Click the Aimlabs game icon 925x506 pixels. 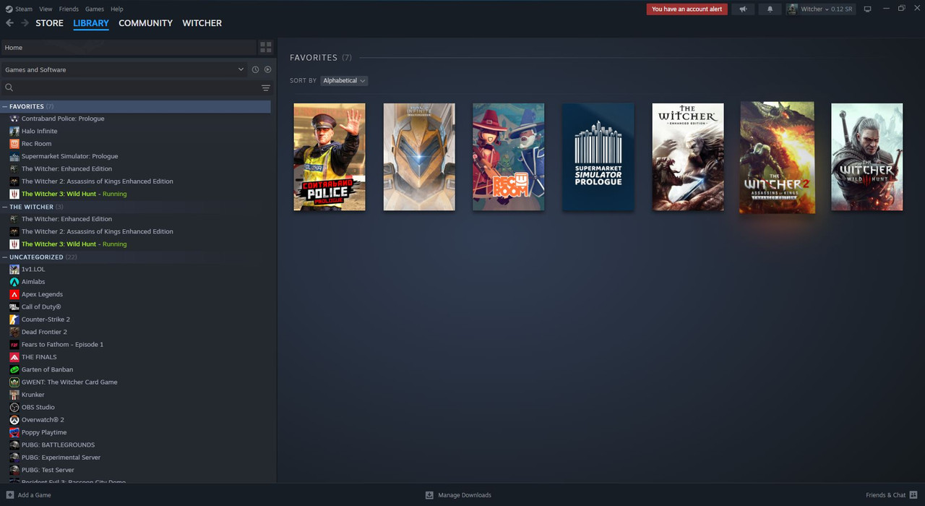14,282
